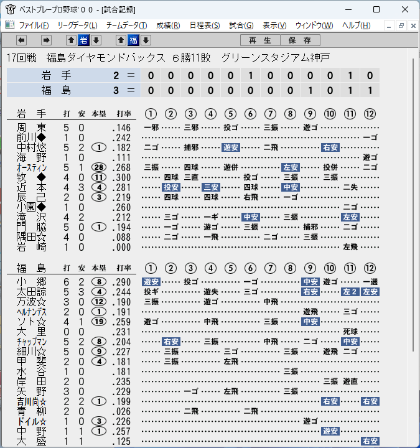Open the 日程表(S) menu
The width and height of the screenshot is (420, 448).
tap(205, 26)
